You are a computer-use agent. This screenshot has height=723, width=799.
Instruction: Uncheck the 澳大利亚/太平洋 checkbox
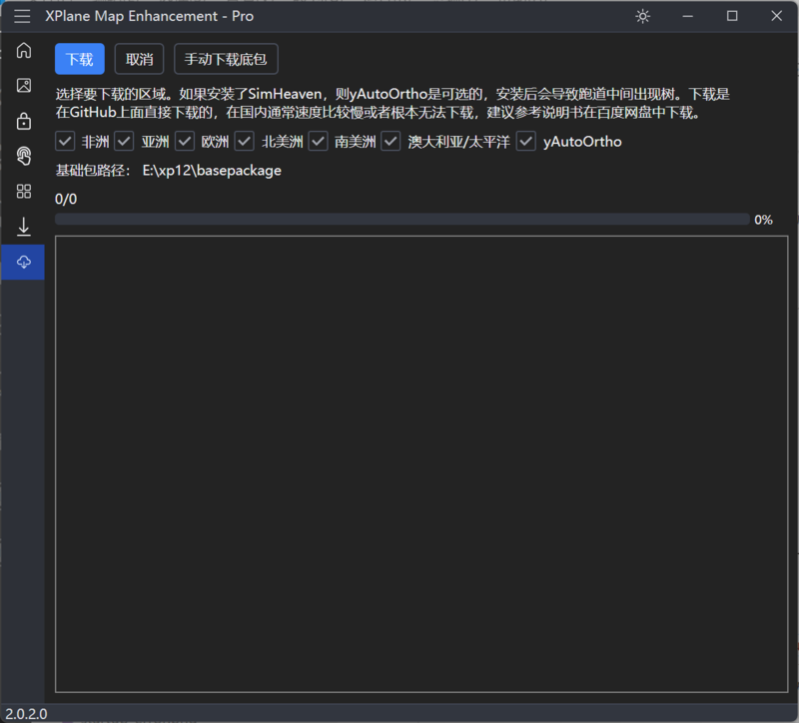pyautogui.click(x=391, y=141)
